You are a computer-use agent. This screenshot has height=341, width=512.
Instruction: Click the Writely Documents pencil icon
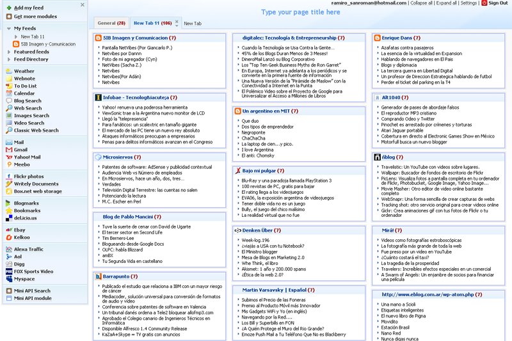point(9,184)
